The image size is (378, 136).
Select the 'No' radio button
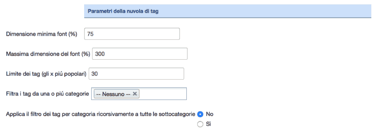tap(200, 114)
